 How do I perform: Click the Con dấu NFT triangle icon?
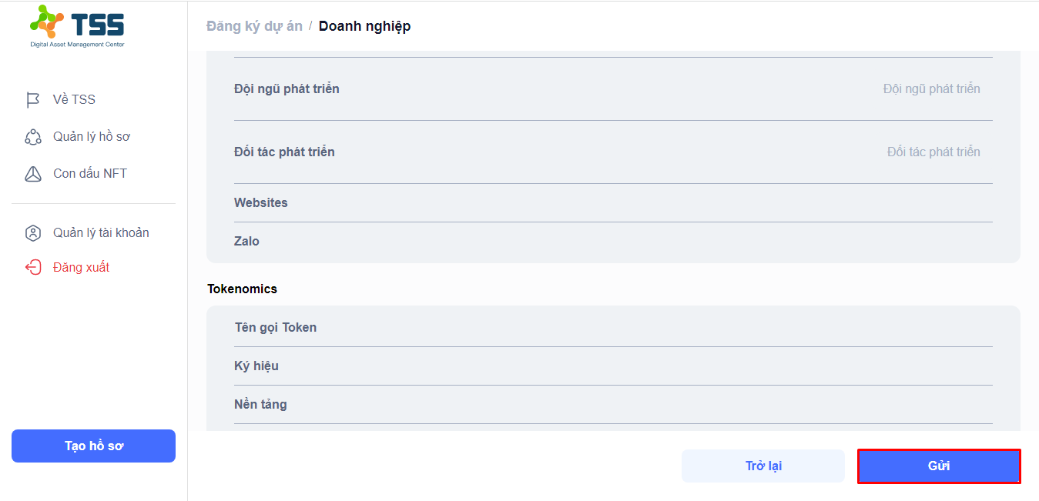pyautogui.click(x=32, y=174)
